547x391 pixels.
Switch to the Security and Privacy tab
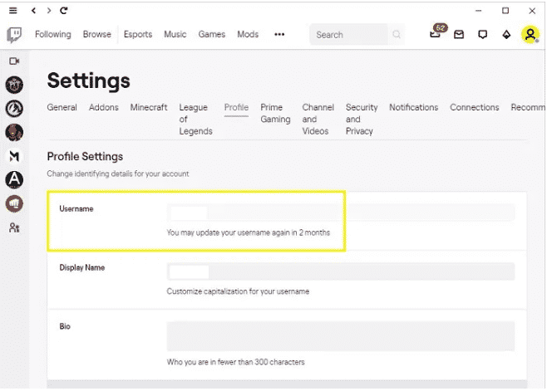[x=362, y=120]
